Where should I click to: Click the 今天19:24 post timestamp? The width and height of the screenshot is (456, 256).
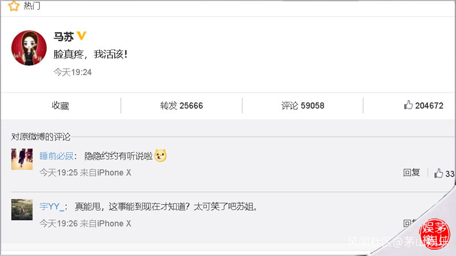73,72
